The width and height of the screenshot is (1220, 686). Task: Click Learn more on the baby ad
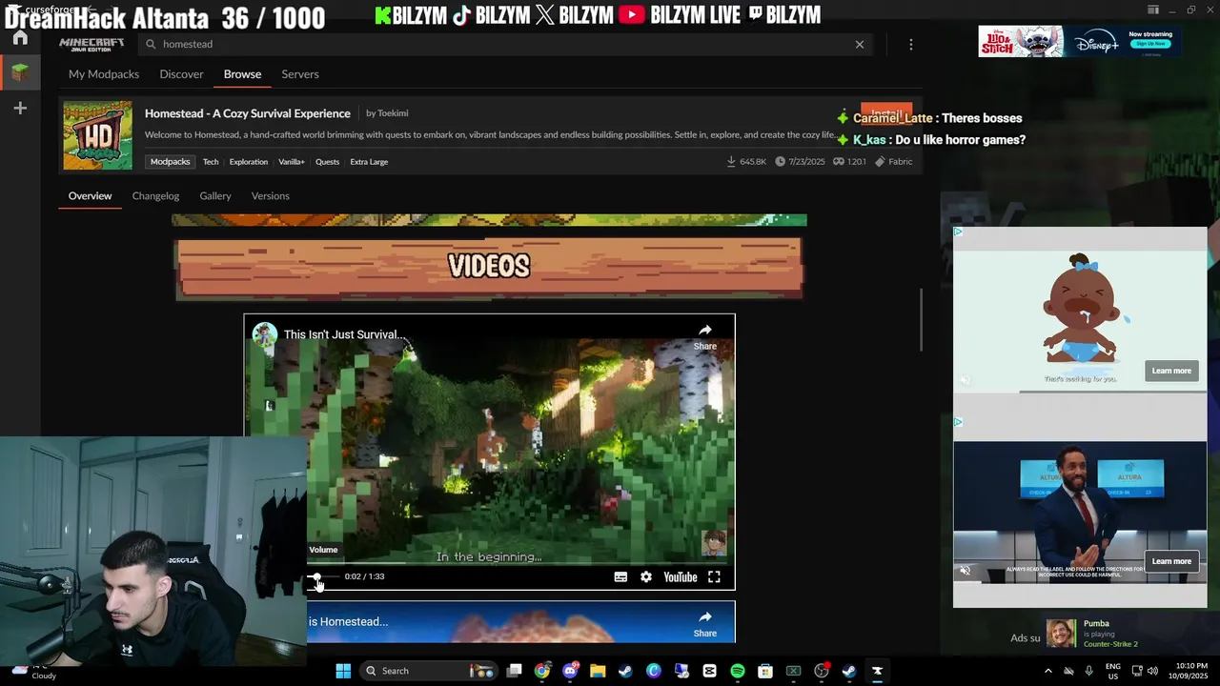coord(1171,371)
